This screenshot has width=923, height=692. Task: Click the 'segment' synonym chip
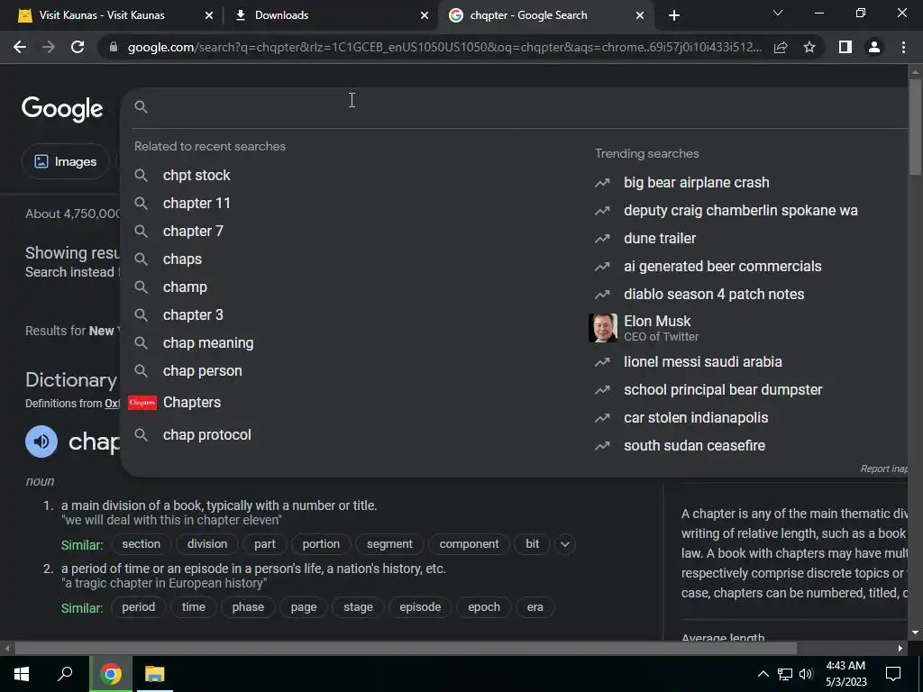(389, 544)
